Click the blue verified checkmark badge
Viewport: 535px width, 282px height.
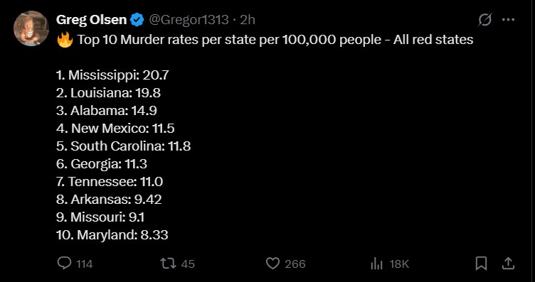137,20
